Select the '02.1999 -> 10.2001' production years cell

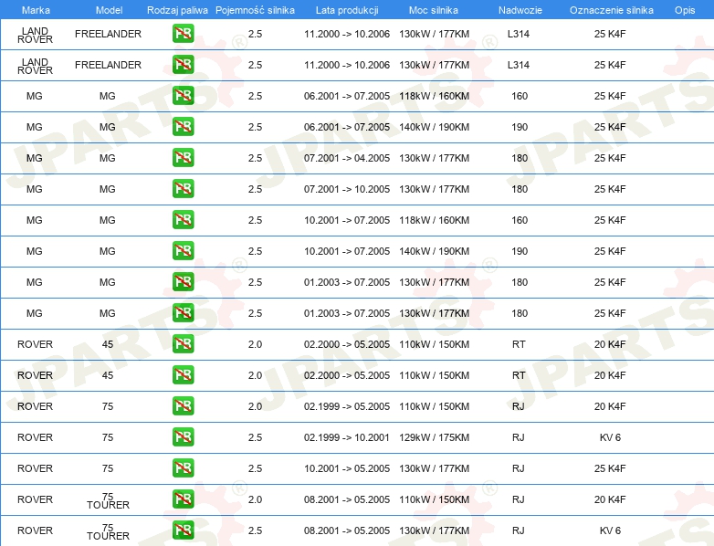(x=347, y=437)
